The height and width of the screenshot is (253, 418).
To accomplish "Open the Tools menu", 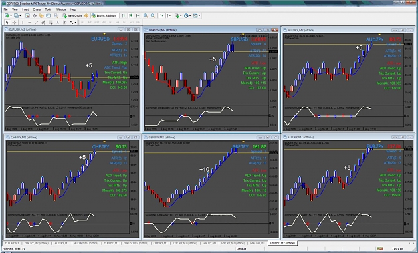I will click(48, 9).
